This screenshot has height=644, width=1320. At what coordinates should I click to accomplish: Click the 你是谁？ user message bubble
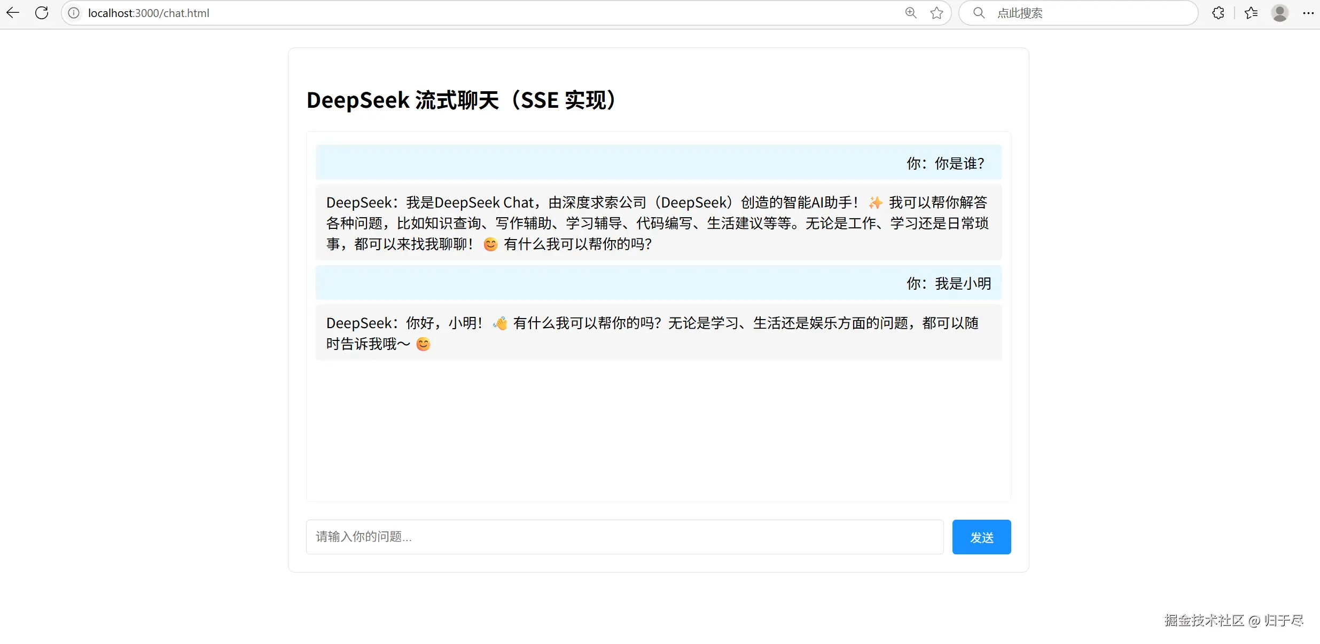coord(658,163)
